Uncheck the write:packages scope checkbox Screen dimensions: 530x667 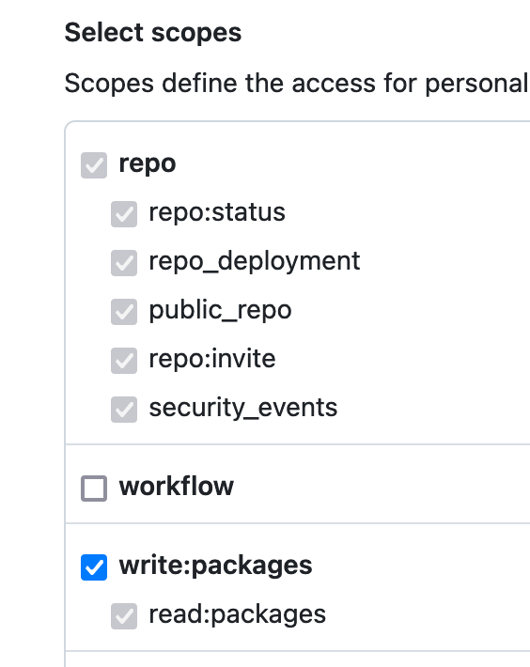94,567
